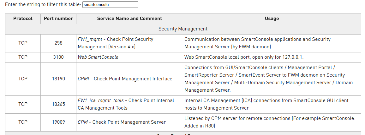Select port number 19009 cell

[x=58, y=122]
